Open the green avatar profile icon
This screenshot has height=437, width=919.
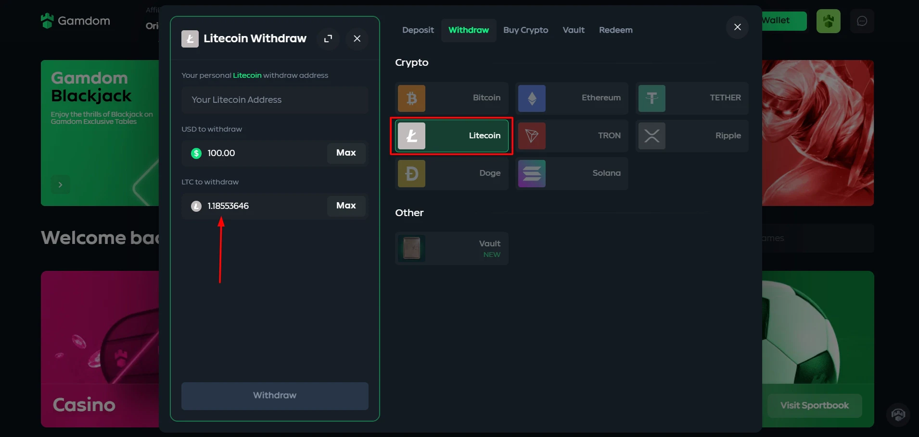pos(828,21)
